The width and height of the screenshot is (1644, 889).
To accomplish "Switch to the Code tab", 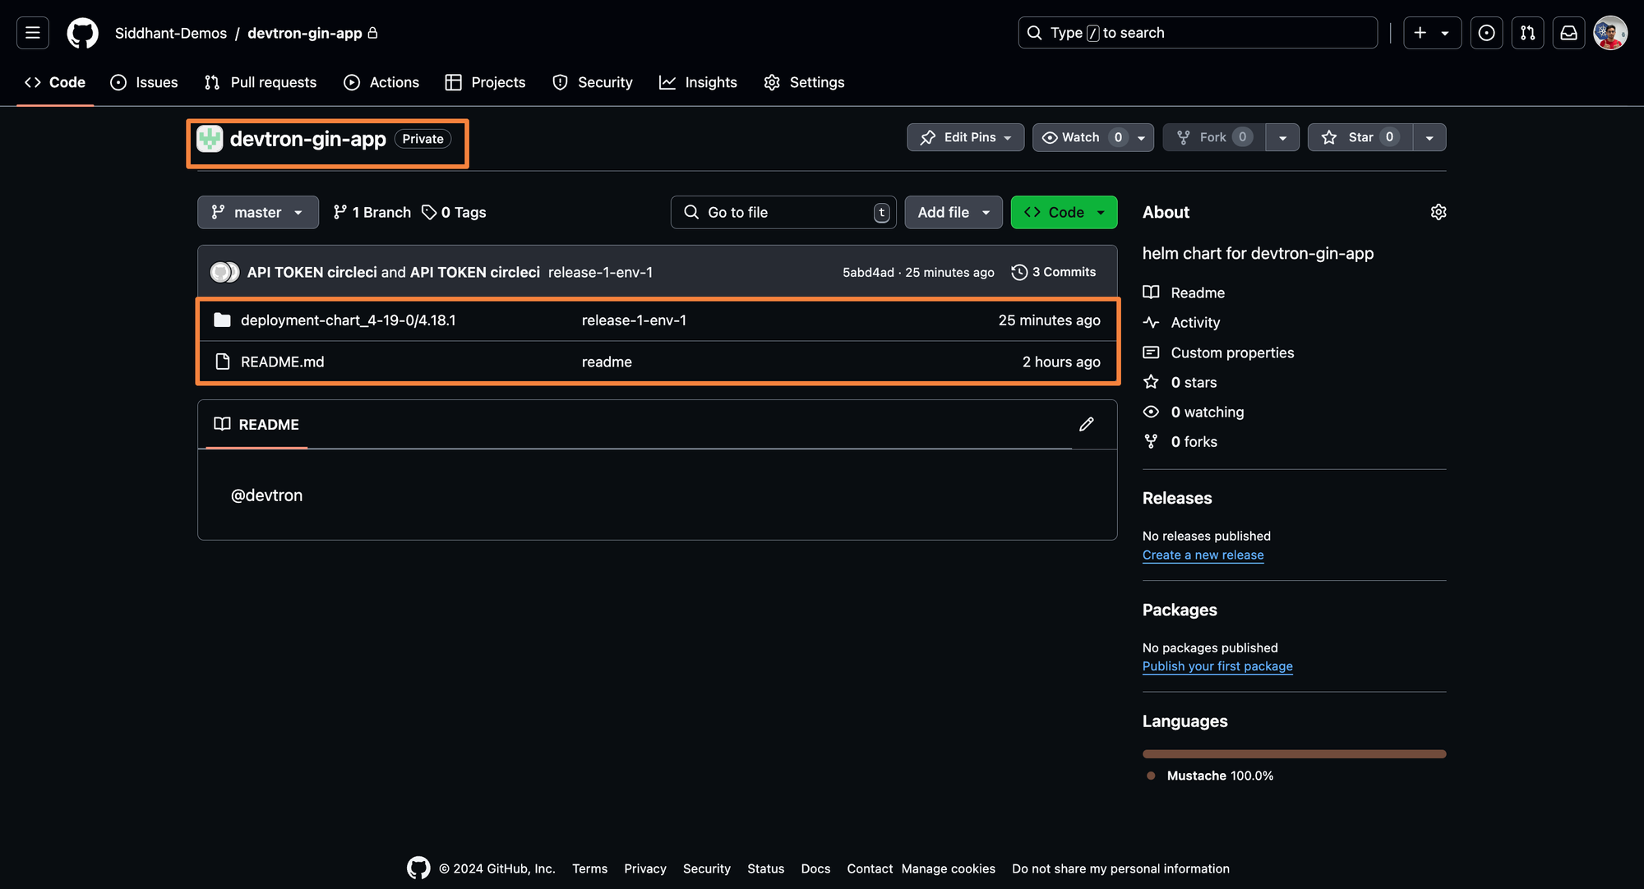I will pos(55,82).
